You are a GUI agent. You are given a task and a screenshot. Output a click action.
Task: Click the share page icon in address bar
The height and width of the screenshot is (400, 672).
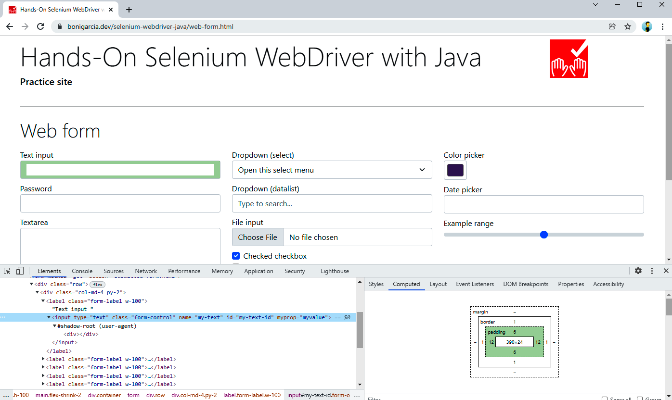click(x=612, y=27)
